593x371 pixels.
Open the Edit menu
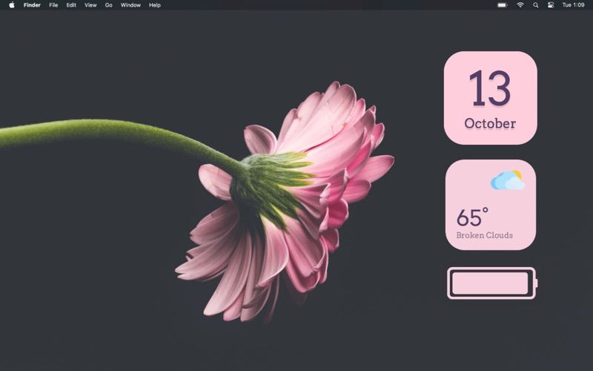tap(71, 5)
